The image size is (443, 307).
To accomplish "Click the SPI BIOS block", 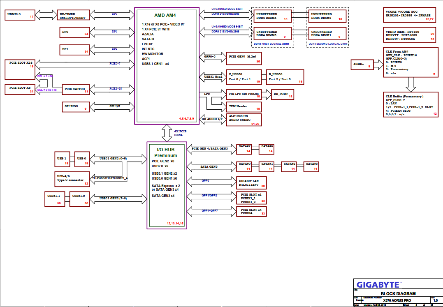I will coord(76,107).
